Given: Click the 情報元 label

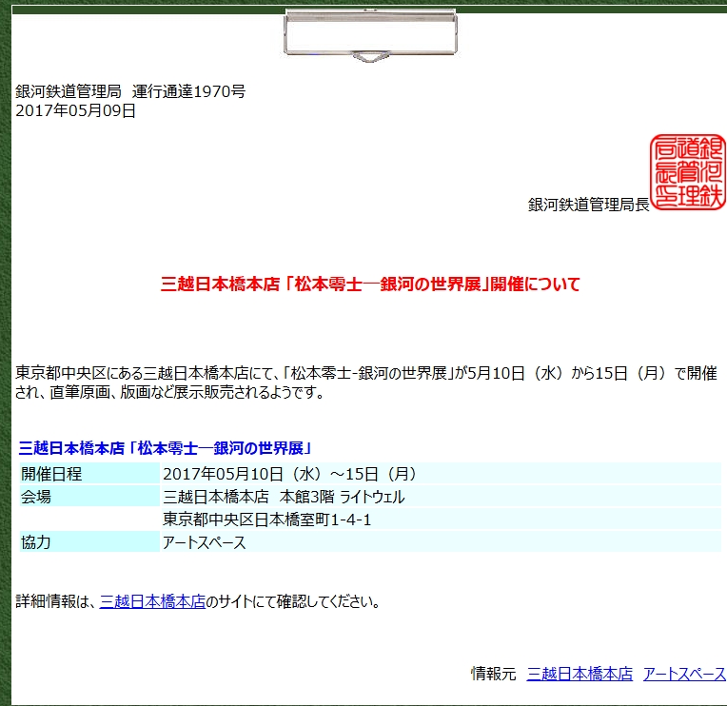Looking at the screenshot, I should tap(493, 674).
